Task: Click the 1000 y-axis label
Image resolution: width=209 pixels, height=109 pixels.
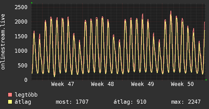Action: pos(21,51)
